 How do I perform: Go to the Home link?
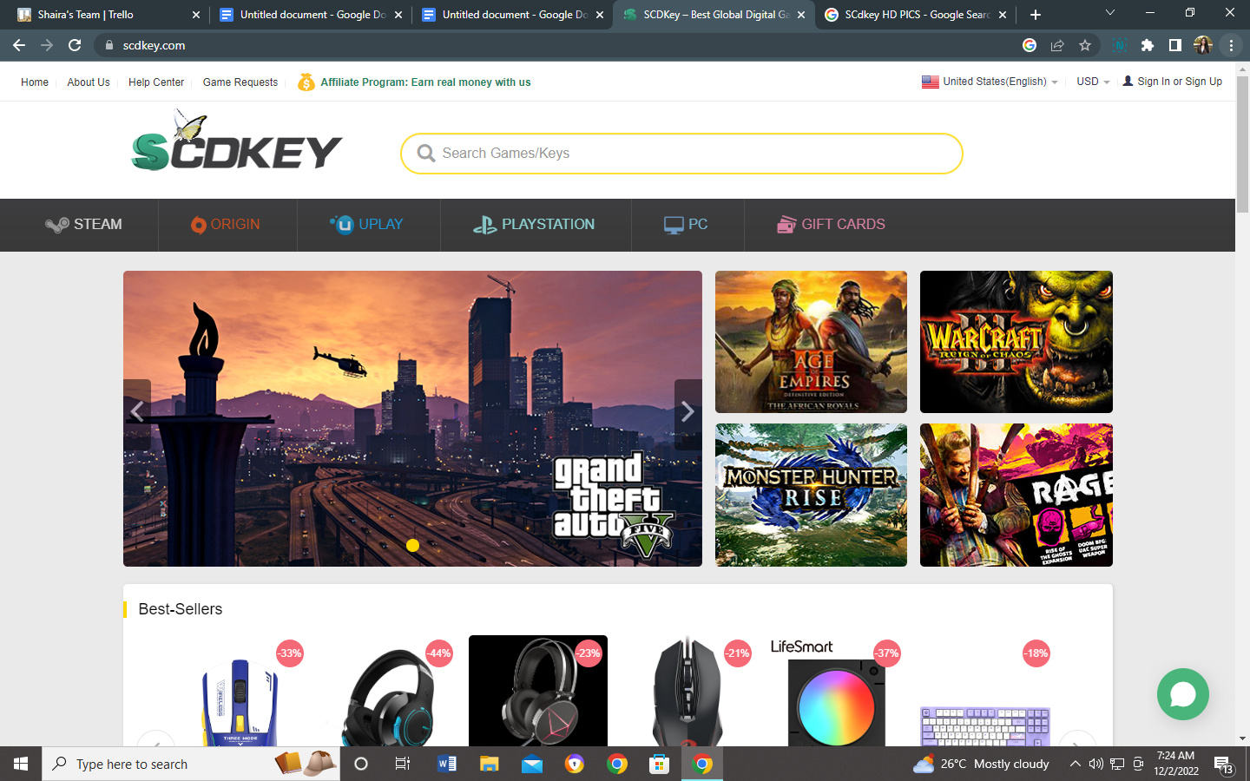(x=35, y=82)
